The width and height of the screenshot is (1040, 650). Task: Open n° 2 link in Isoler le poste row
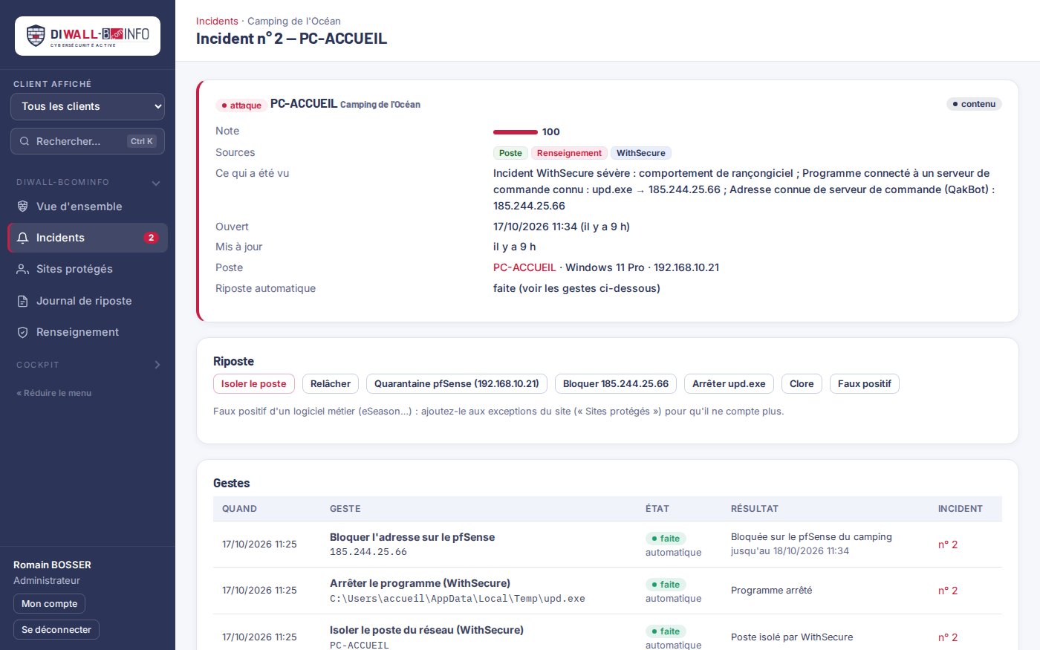point(948,637)
